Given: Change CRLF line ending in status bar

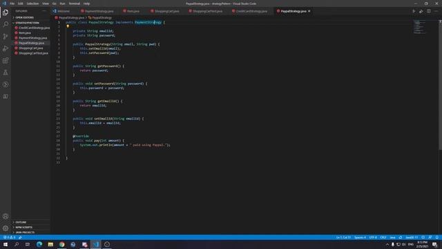Looking at the screenshot, I should pyautogui.click(x=383, y=237).
